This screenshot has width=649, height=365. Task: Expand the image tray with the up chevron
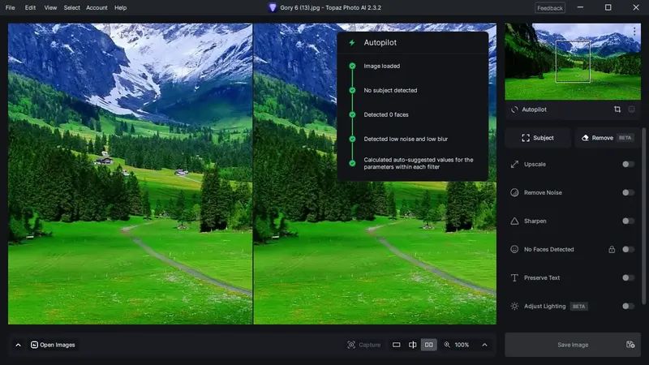coord(18,345)
